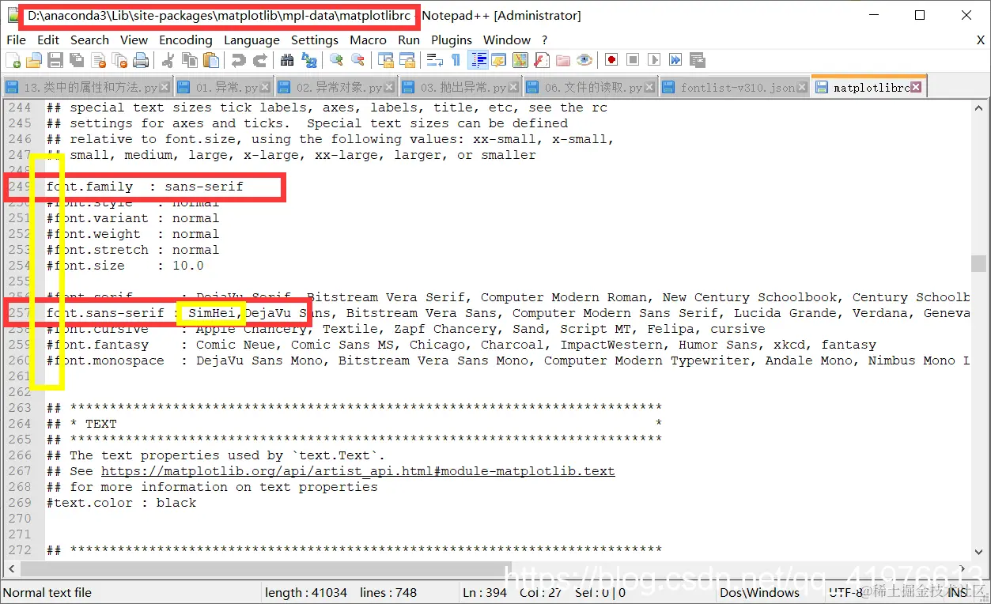Zoom in using the magnifier plus icon
The width and height of the screenshot is (991, 604).
(336, 60)
